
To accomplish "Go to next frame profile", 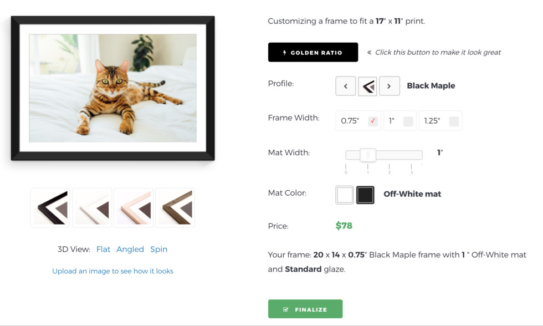I will click(389, 86).
